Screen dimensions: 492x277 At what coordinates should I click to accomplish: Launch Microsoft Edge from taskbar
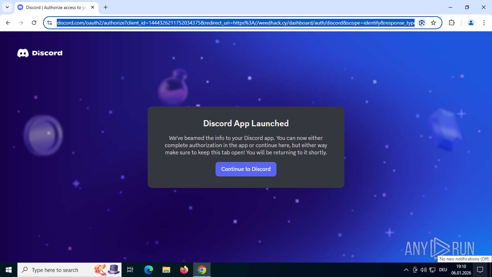click(x=149, y=270)
